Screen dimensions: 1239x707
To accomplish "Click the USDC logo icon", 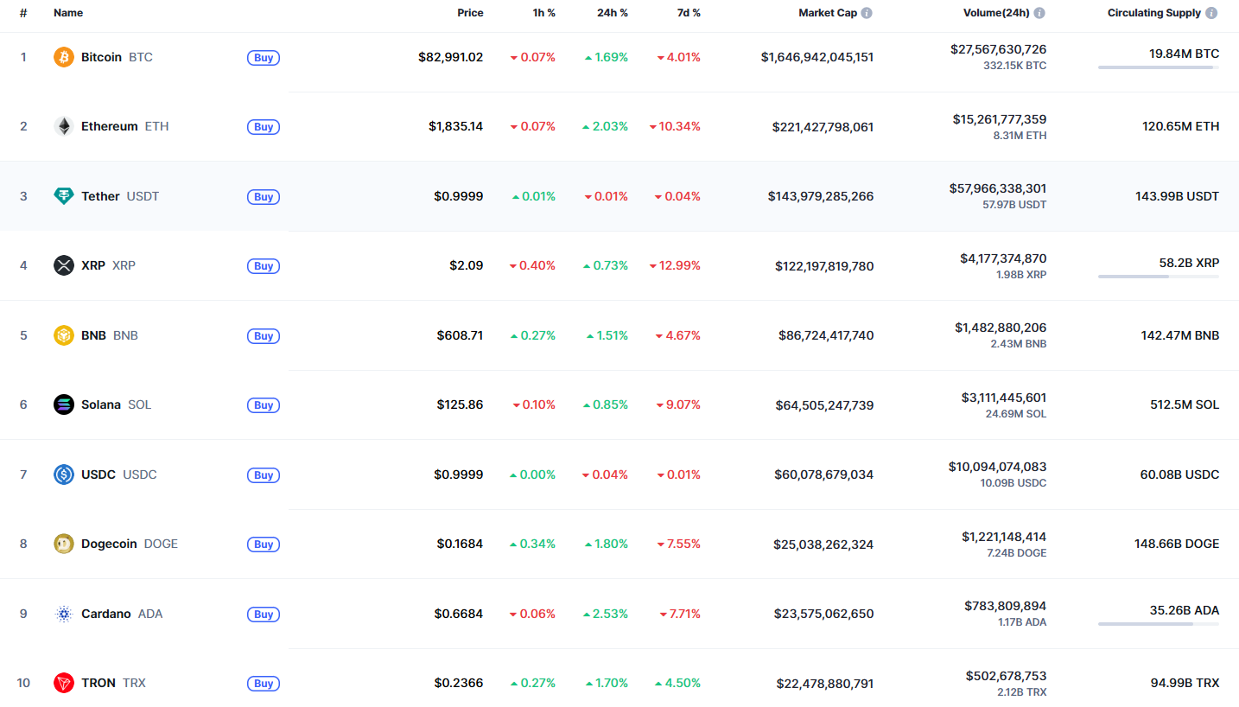I will tap(64, 475).
